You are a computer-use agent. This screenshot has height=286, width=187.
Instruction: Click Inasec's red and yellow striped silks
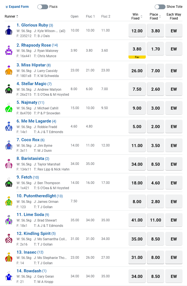pyautogui.click(x=9, y=257)
